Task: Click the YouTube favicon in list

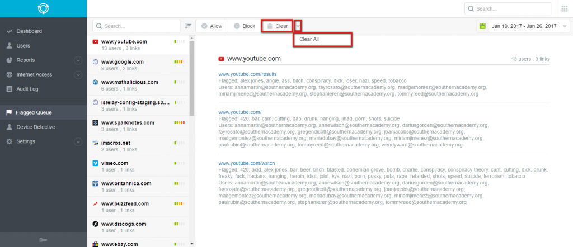Action: coord(95,41)
